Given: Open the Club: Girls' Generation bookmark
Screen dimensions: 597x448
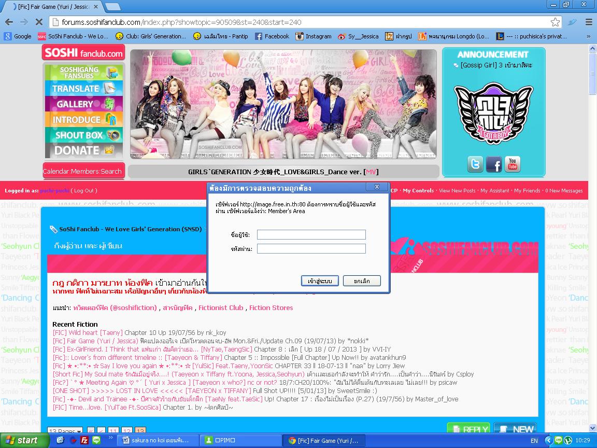Looking at the screenshot, I should tap(151, 36).
